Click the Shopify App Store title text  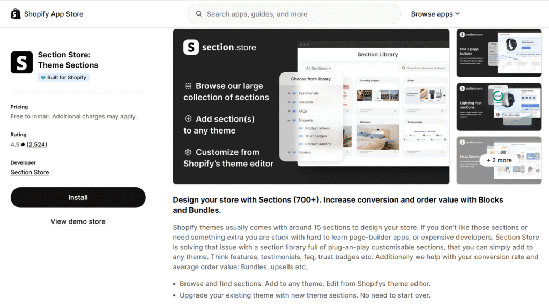[x=54, y=14]
